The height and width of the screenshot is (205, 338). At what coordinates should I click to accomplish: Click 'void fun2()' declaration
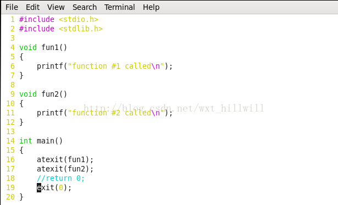click(x=43, y=94)
